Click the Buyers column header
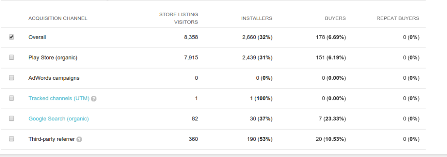The image size is (447, 157). [335, 18]
